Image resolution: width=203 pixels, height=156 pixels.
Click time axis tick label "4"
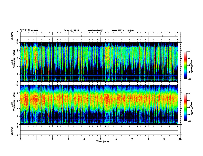pos(84,139)
